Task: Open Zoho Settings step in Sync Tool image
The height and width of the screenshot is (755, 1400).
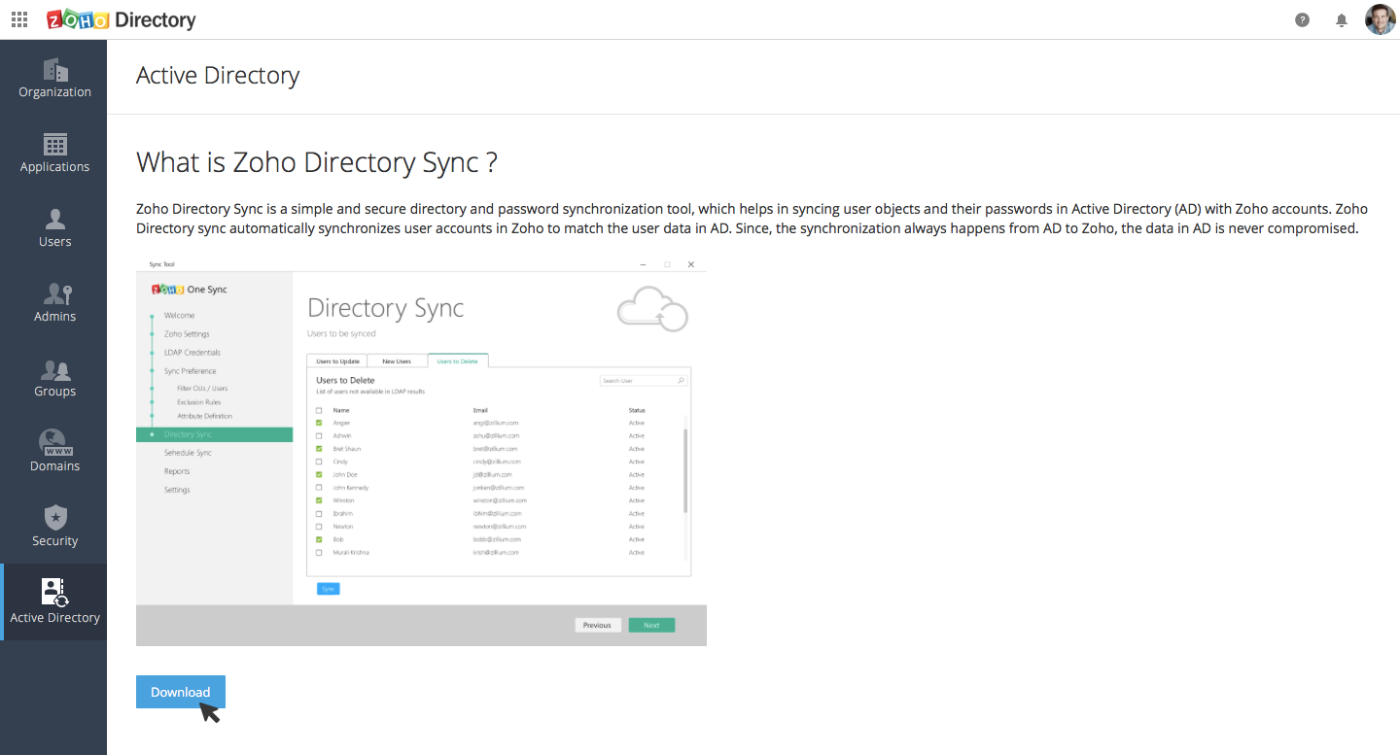Action: [187, 334]
